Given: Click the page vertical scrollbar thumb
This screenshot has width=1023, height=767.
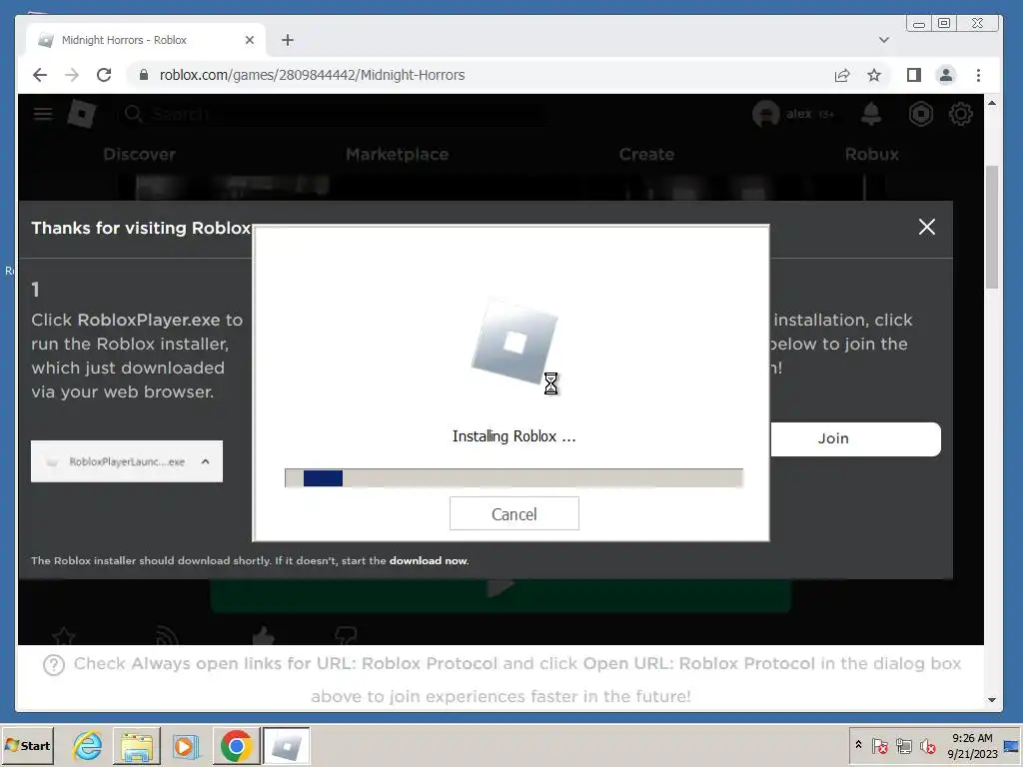Looking at the screenshot, I should pos(992,227).
